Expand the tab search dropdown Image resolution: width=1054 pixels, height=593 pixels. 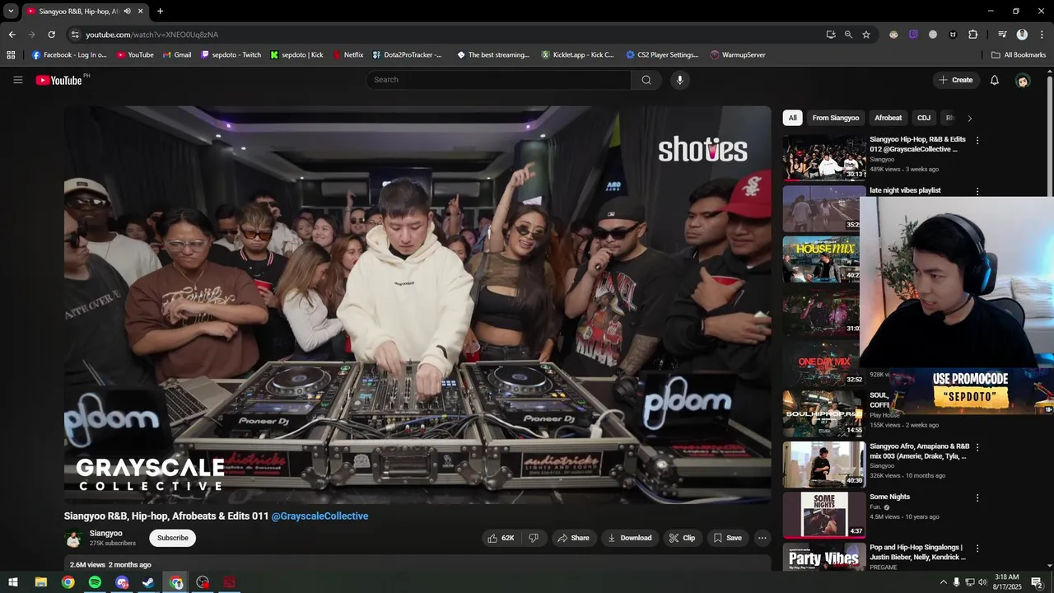(11, 12)
